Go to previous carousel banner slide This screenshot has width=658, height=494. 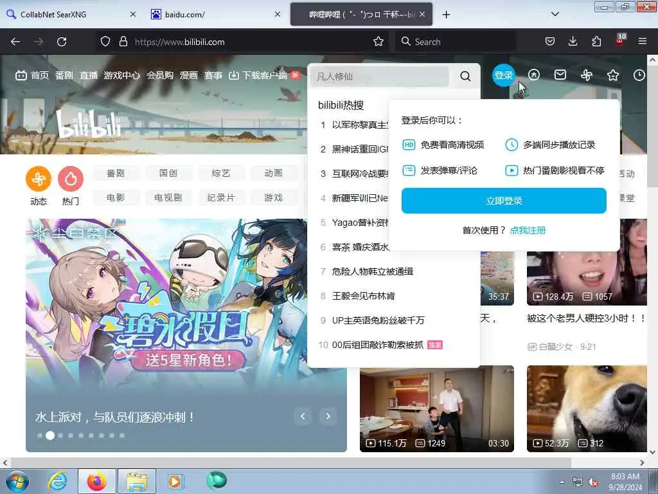(x=303, y=416)
